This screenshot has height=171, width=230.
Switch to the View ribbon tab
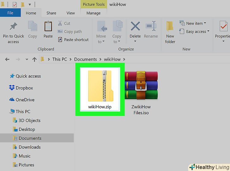[x=70, y=13]
